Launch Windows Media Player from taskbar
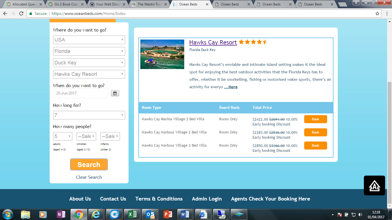The image size is (392, 220). click(43, 214)
